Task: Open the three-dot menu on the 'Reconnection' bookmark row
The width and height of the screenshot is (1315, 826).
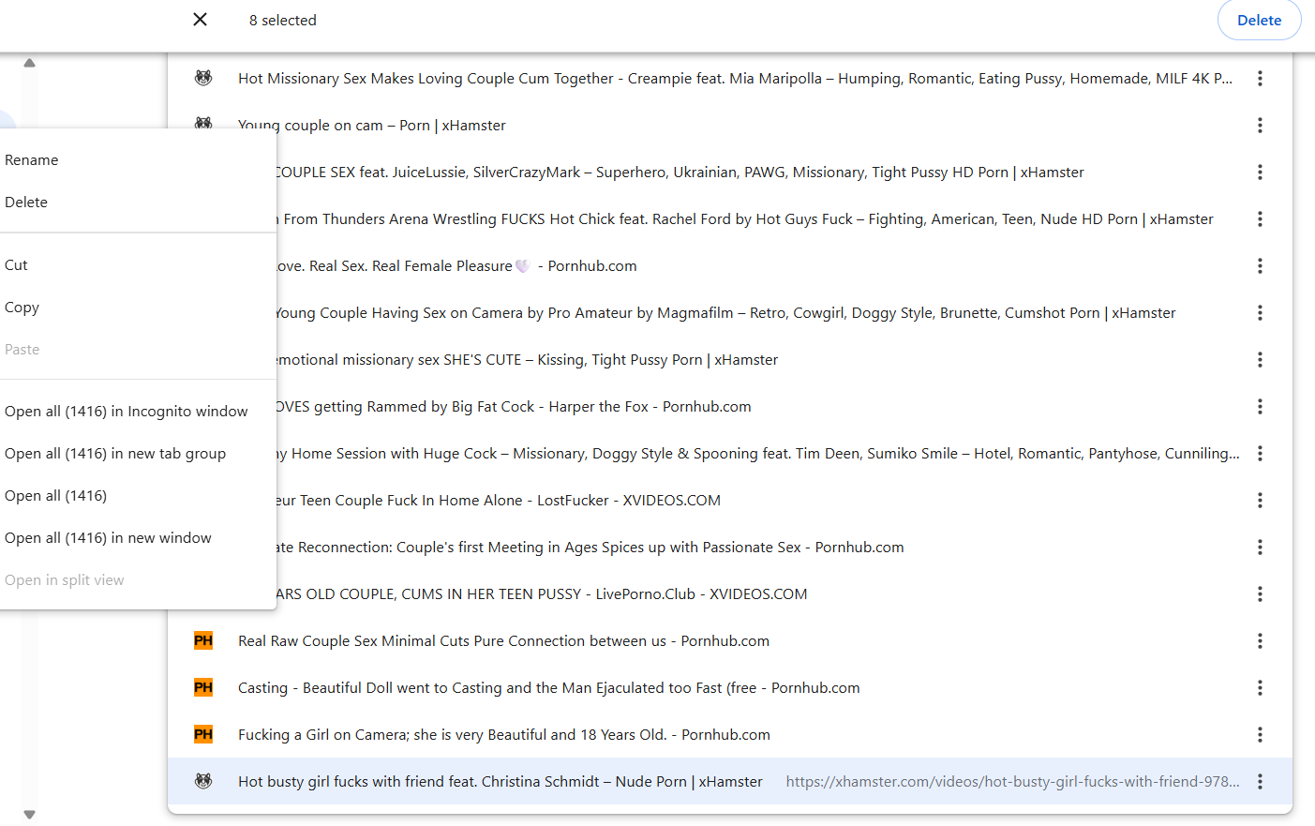Action: pyautogui.click(x=1260, y=548)
